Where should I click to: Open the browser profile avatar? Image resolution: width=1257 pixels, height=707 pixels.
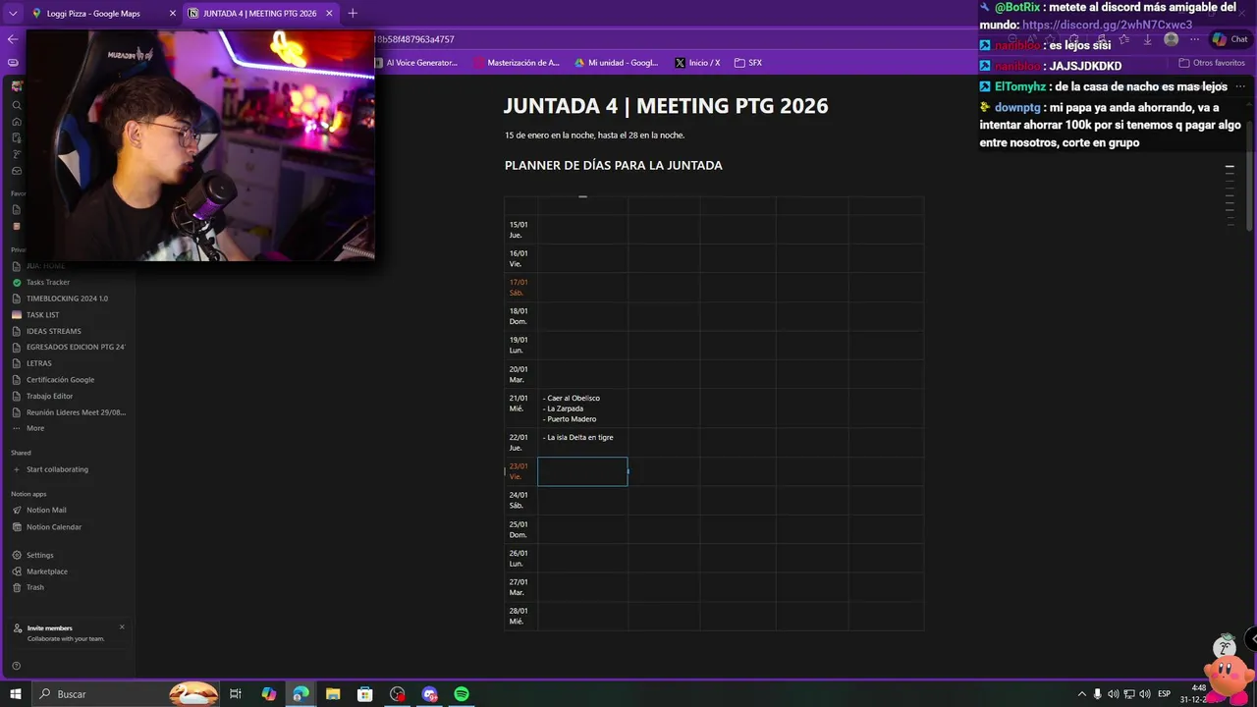click(x=1171, y=39)
